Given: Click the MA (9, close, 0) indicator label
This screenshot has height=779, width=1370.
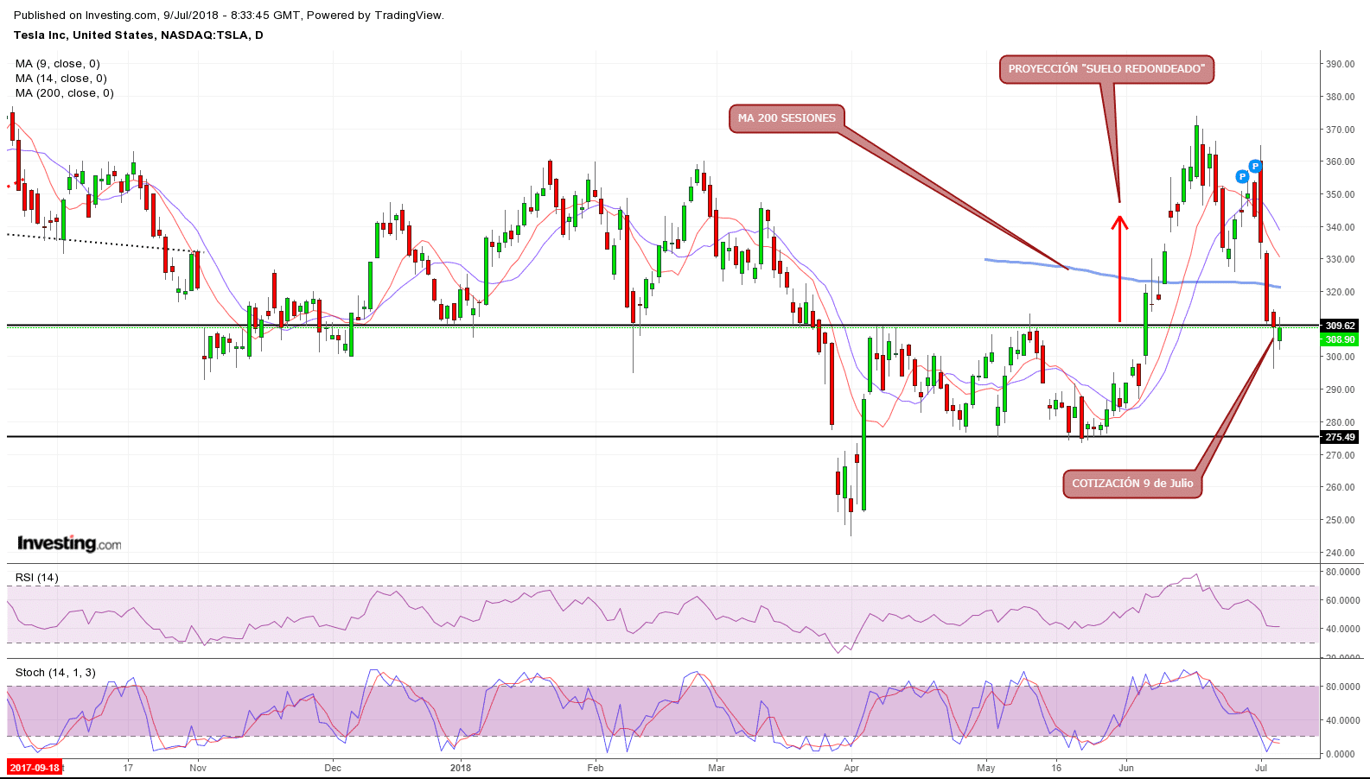Looking at the screenshot, I should (57, 64).
